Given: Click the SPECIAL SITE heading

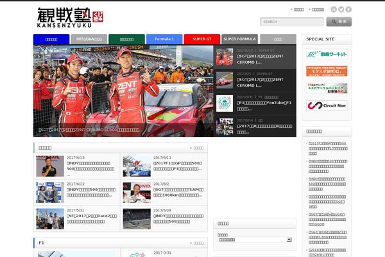Looking at the screenshot, I should [x=320, y=39].
